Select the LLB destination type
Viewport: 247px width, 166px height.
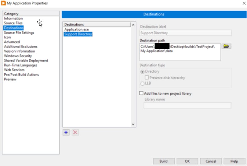click(x=143, y=83)
